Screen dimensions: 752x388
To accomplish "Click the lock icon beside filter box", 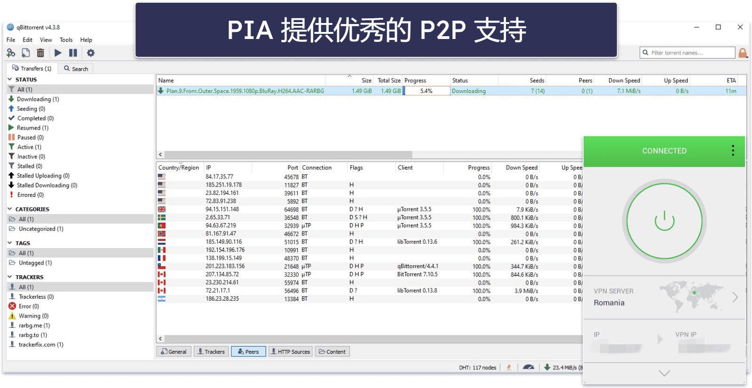I will (x=743, y=53).
